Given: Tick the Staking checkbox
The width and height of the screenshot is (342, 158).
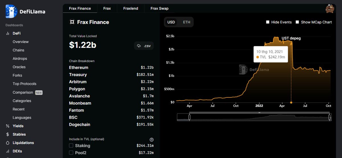Looking at the screenshot, I should pyautogui.click(x=71, y=145).
